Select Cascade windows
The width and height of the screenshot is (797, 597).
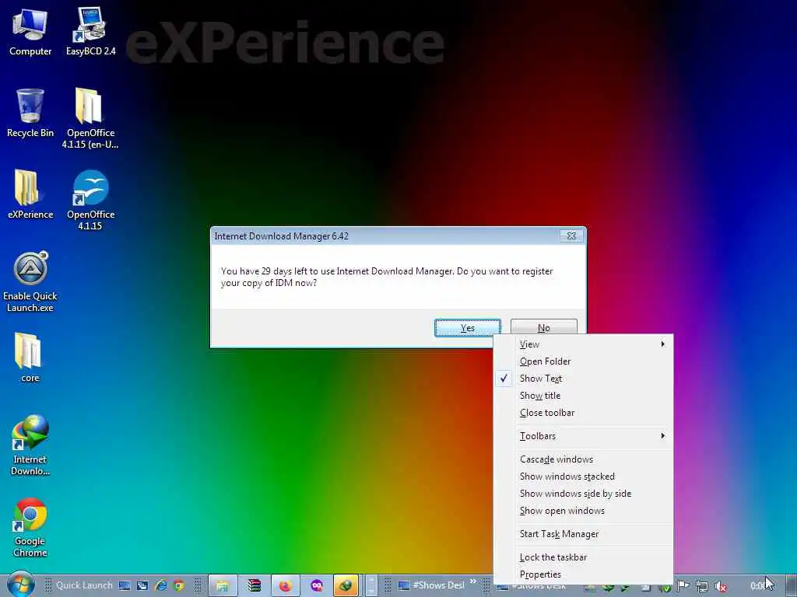click(x=584, y=459)
